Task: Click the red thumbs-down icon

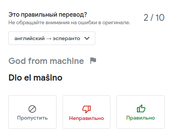Action: (86, 109)
